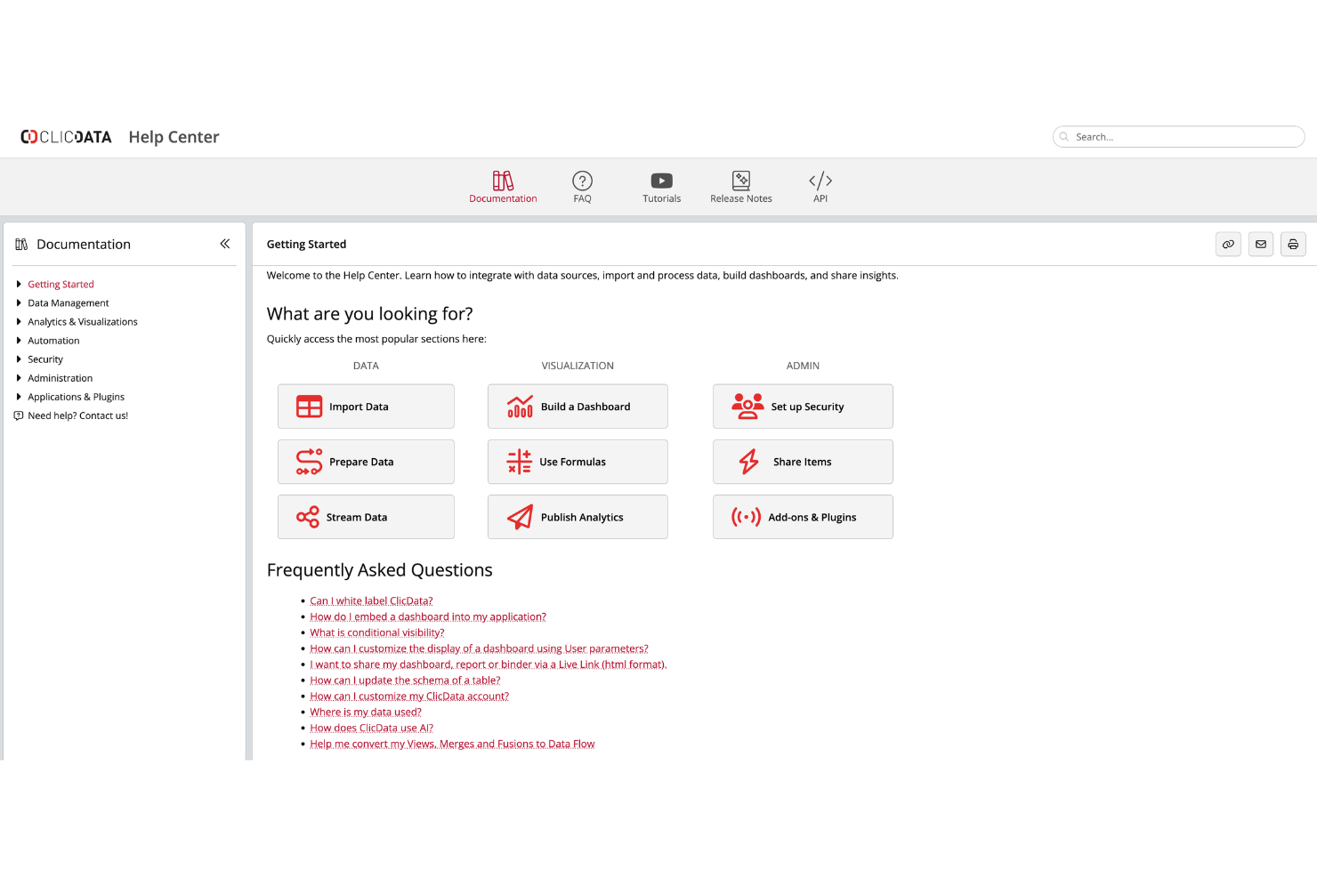Select Applications & Plugins in the sidebar
Image resolution: width=1317 pixels, height=878 pixels.
coord(76,397)
